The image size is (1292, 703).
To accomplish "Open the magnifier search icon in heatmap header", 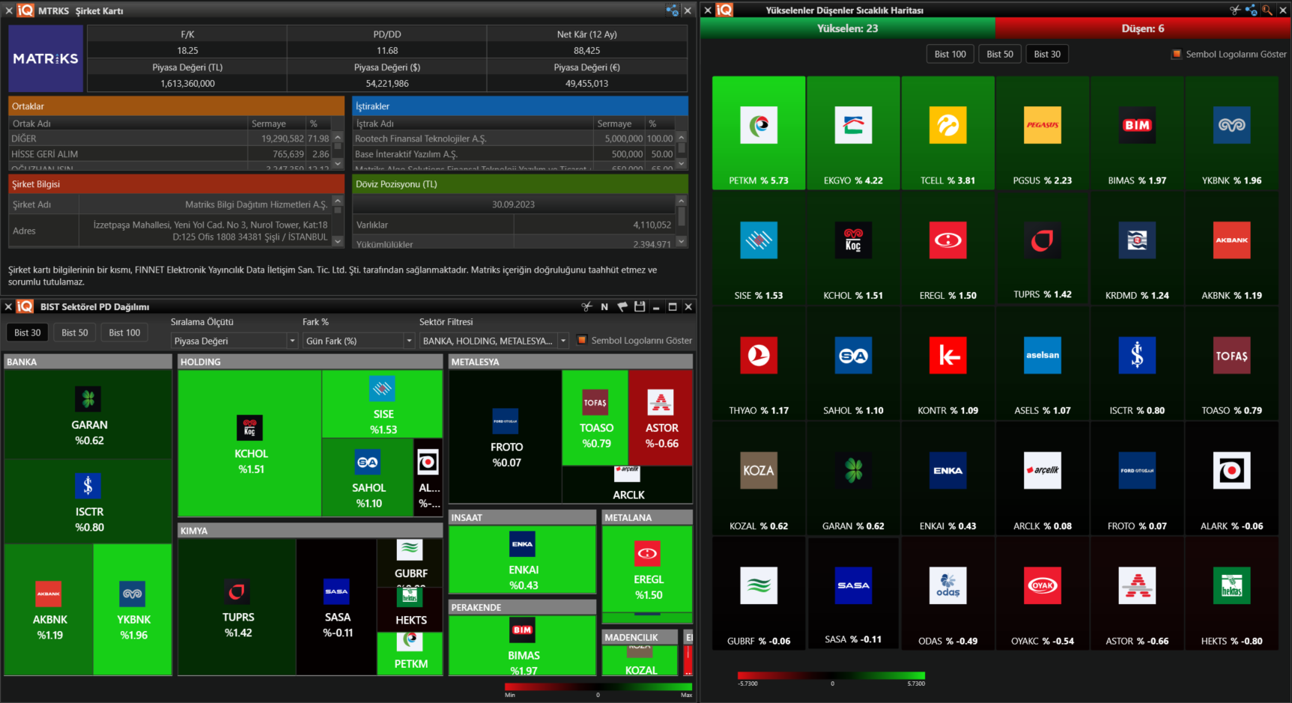I will (1267, 10).
